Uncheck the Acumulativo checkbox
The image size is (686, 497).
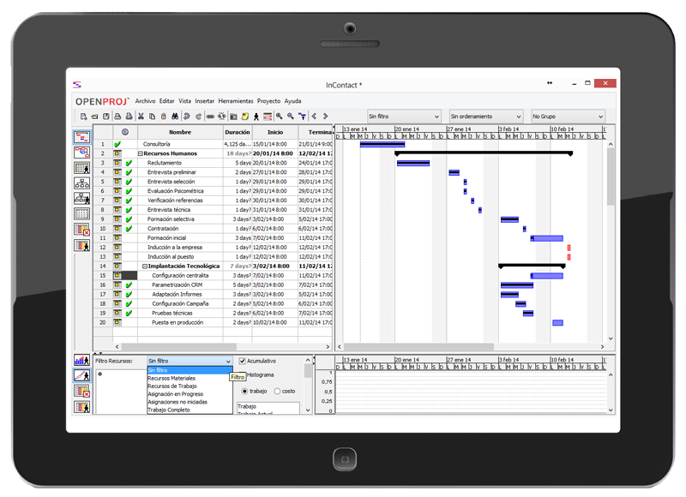(x=243, y=361)
